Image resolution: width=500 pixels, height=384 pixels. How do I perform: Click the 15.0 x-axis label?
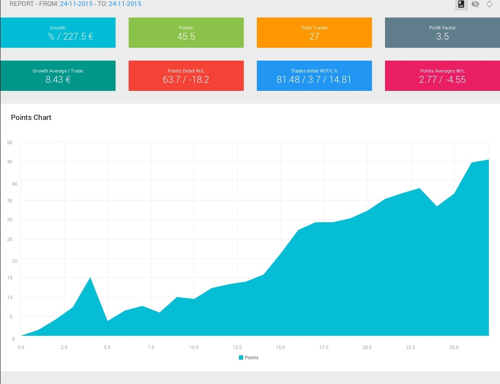click(x=280, y=347)
